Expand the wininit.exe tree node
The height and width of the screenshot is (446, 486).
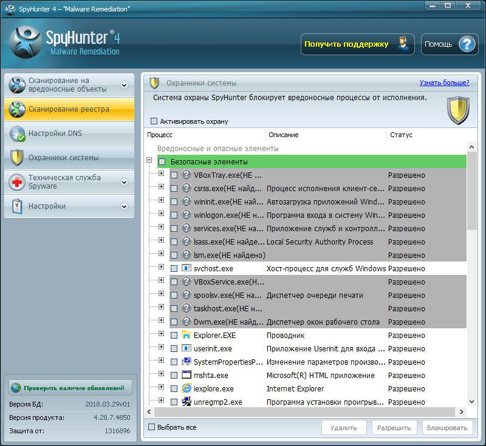click(x=161, y=200)
